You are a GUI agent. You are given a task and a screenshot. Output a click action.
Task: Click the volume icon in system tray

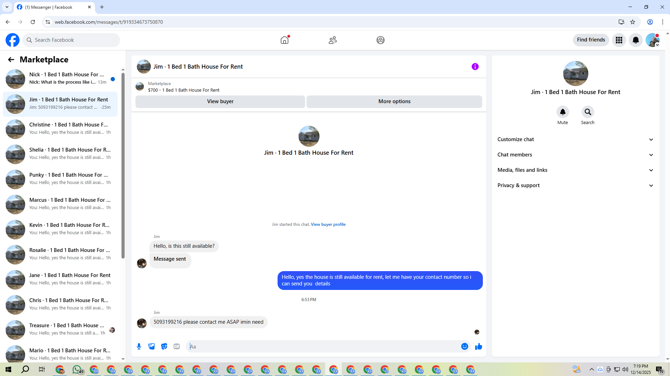tap(625, 369)
